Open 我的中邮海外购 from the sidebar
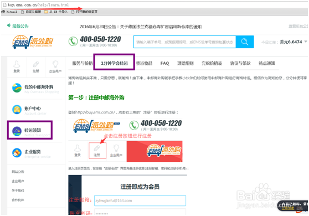Image resolution: width=309 pixels, height=216 pixels. (35, 88)
